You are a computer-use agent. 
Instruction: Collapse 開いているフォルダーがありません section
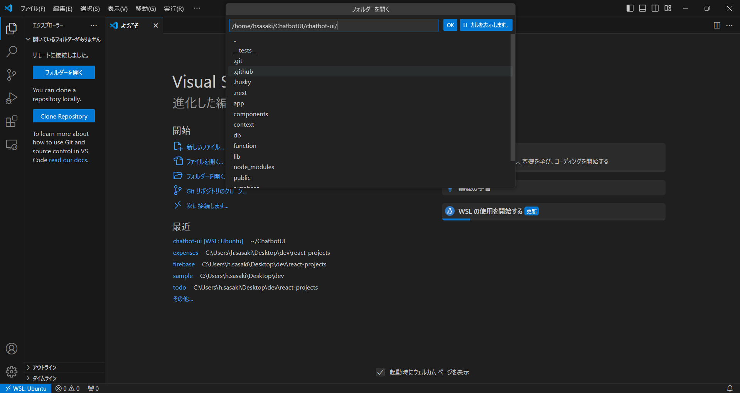(63, 39)
